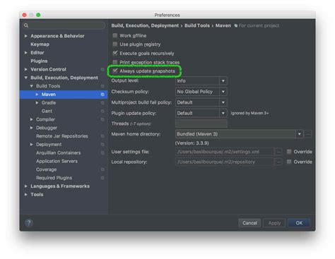Click the search magnifier icon

tap(26, 25)
